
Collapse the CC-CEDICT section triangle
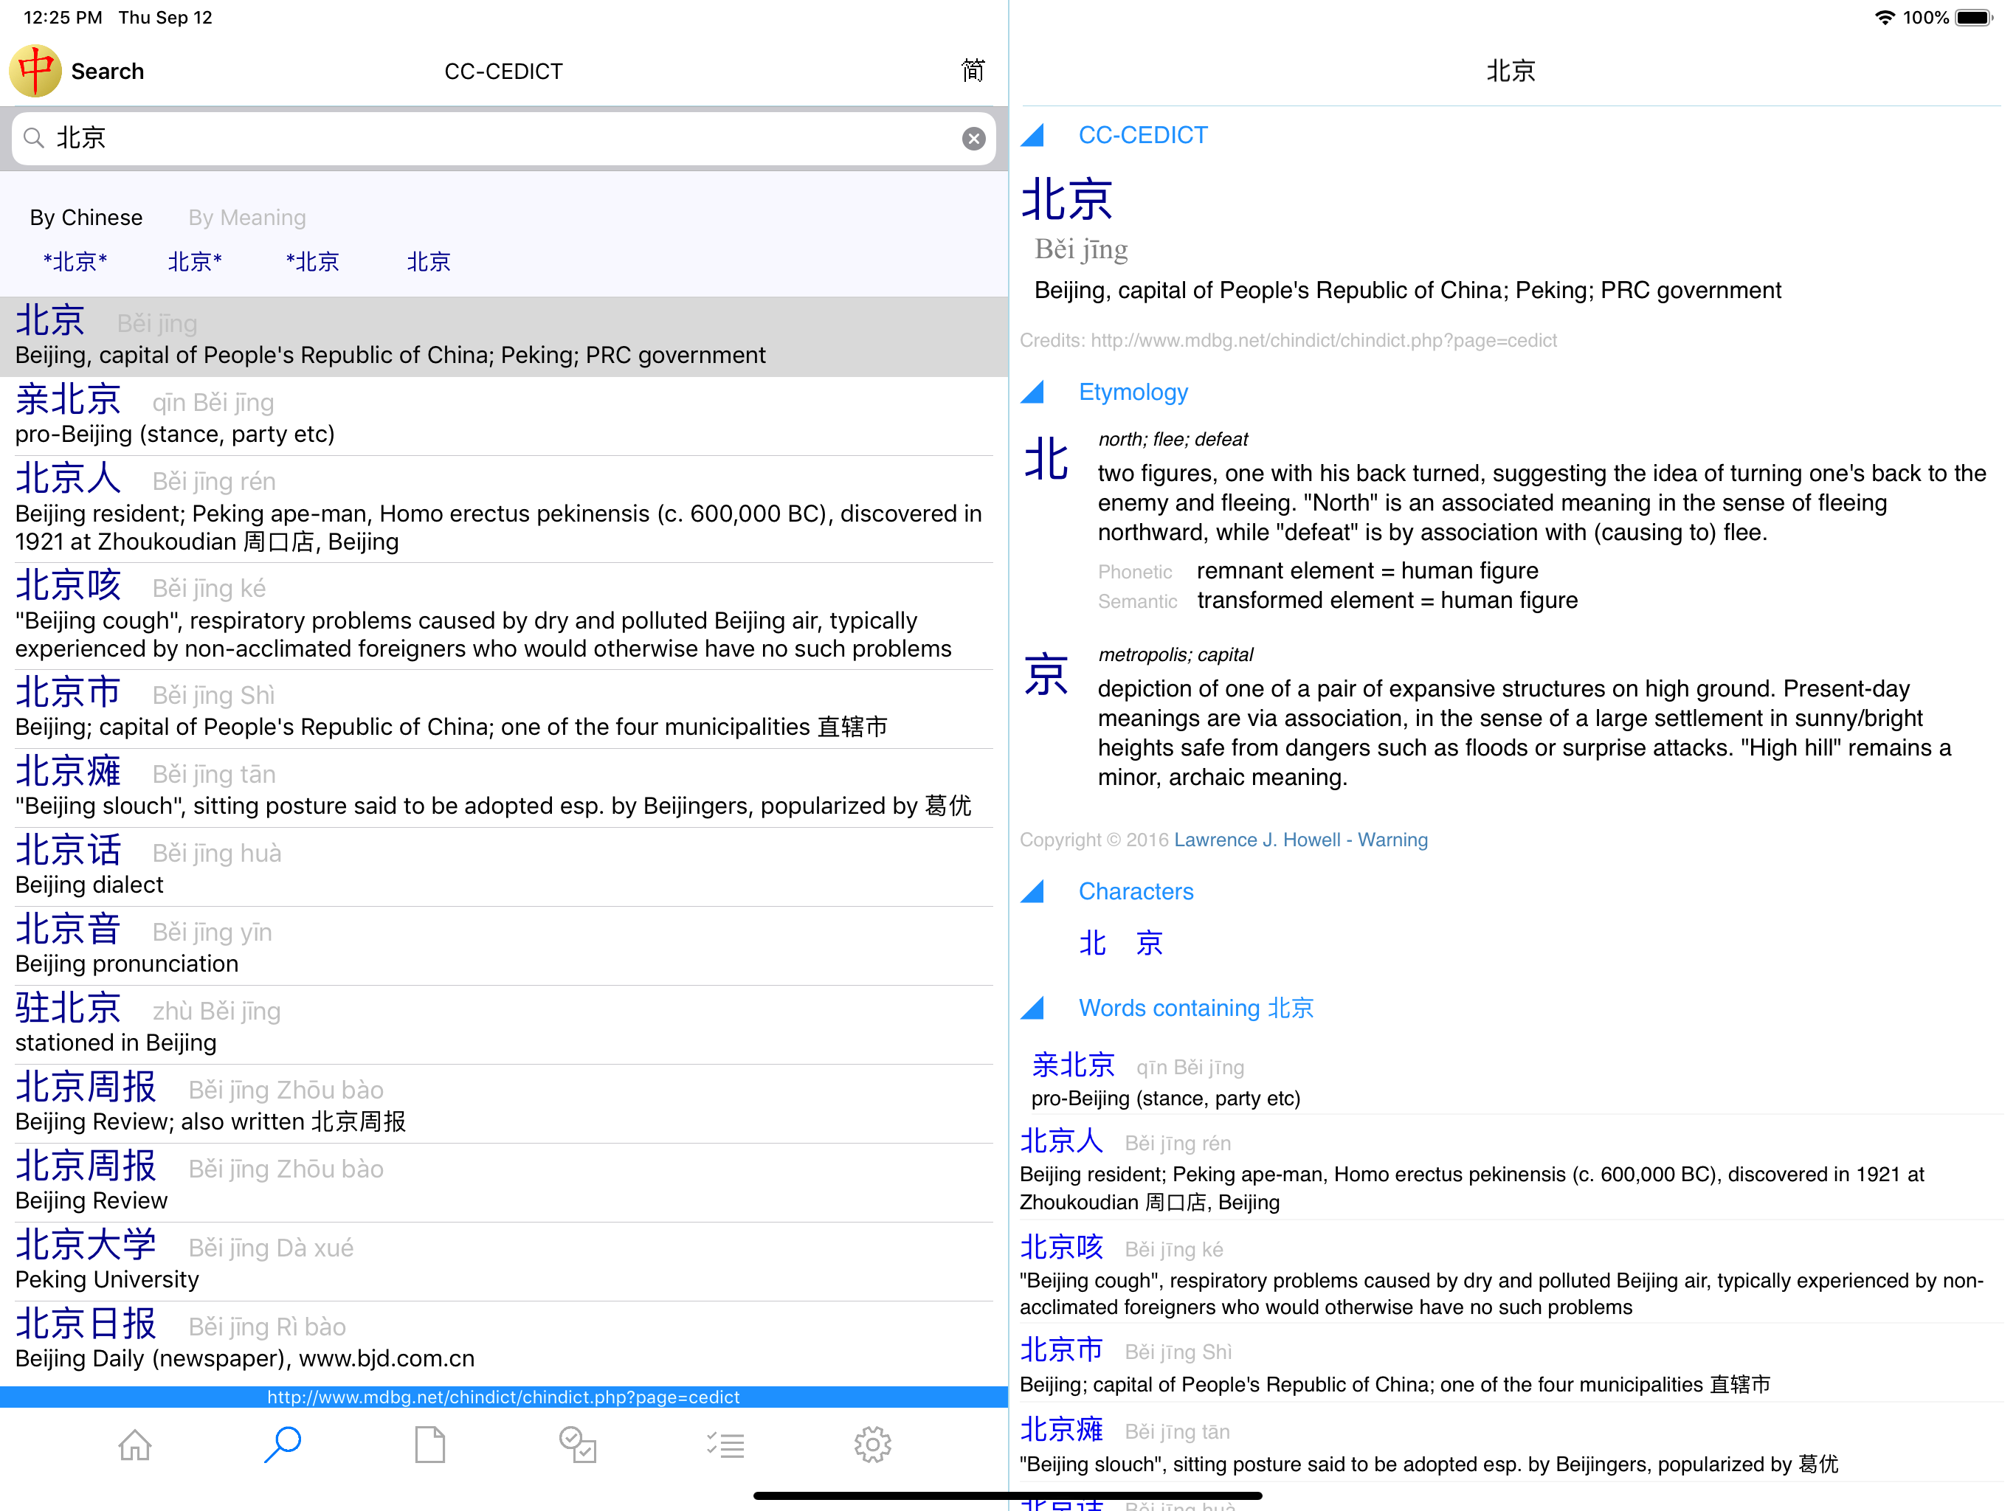(1032, 136)
